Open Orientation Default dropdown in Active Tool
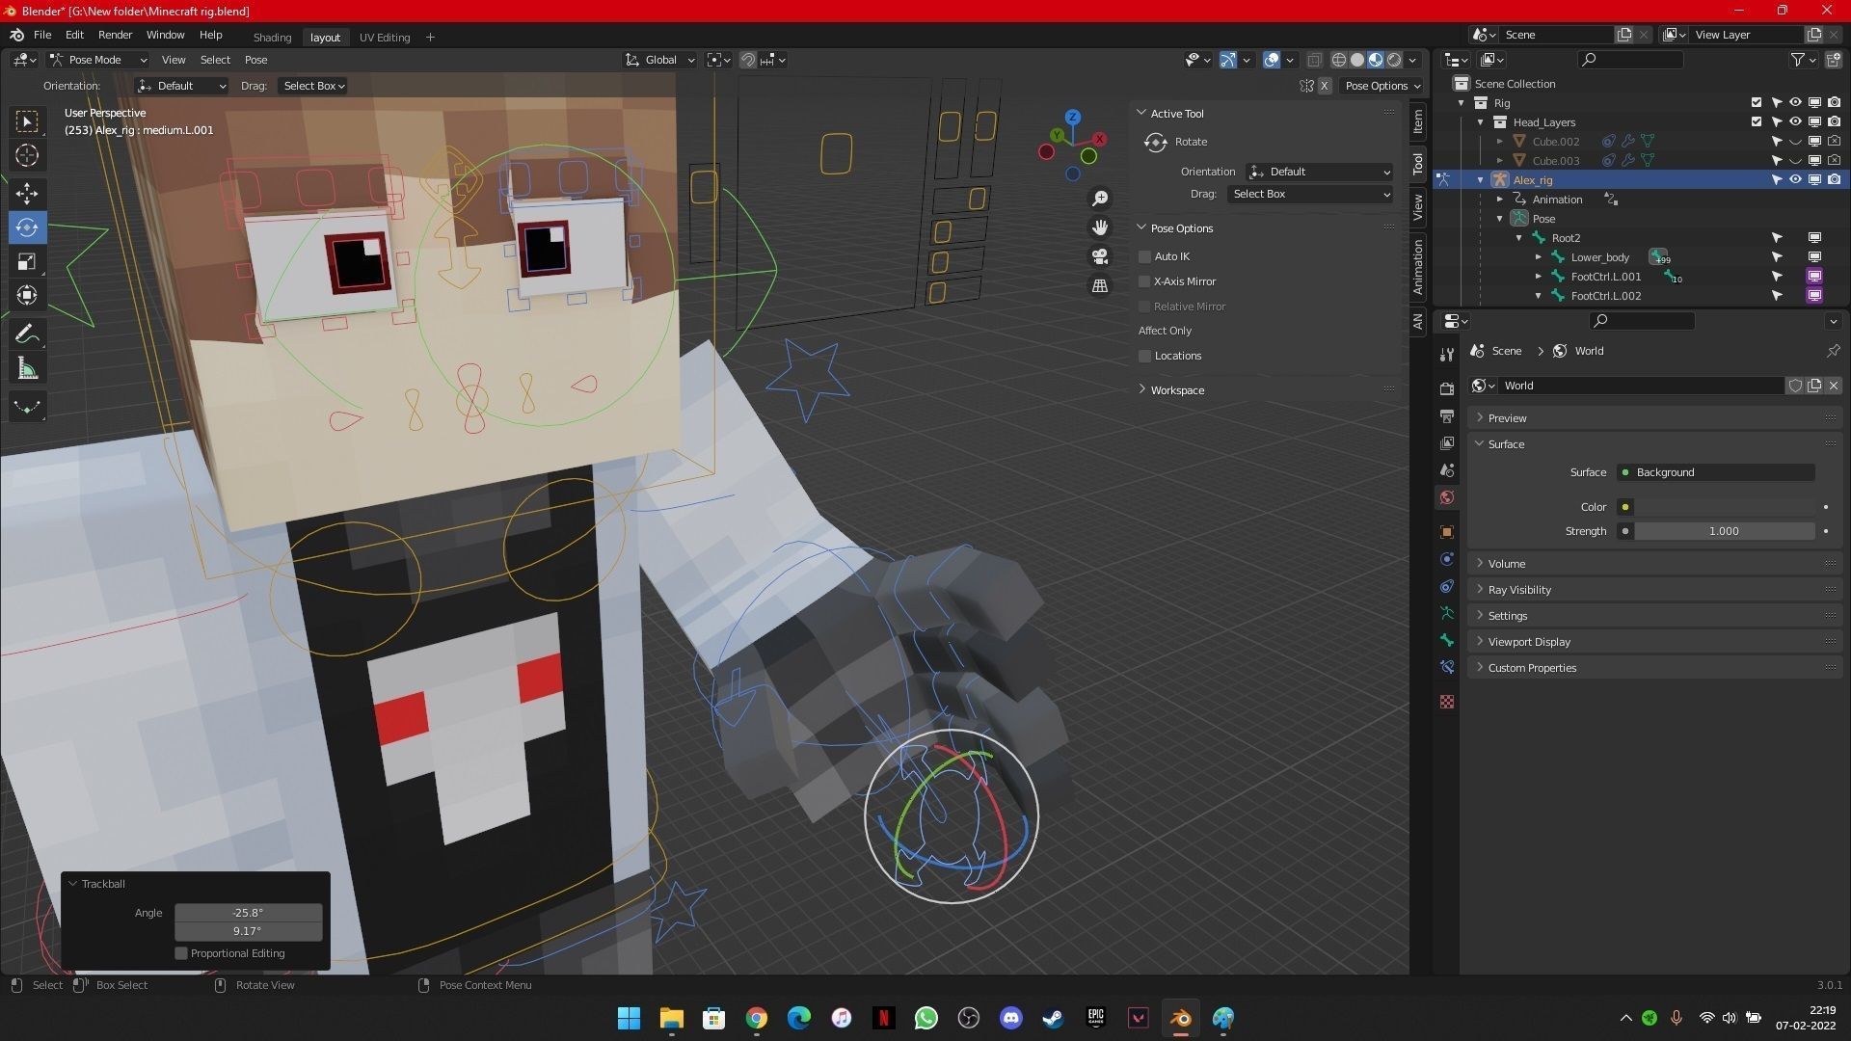Viewport: 1851px width, 1041px height. pos(1319,172)
